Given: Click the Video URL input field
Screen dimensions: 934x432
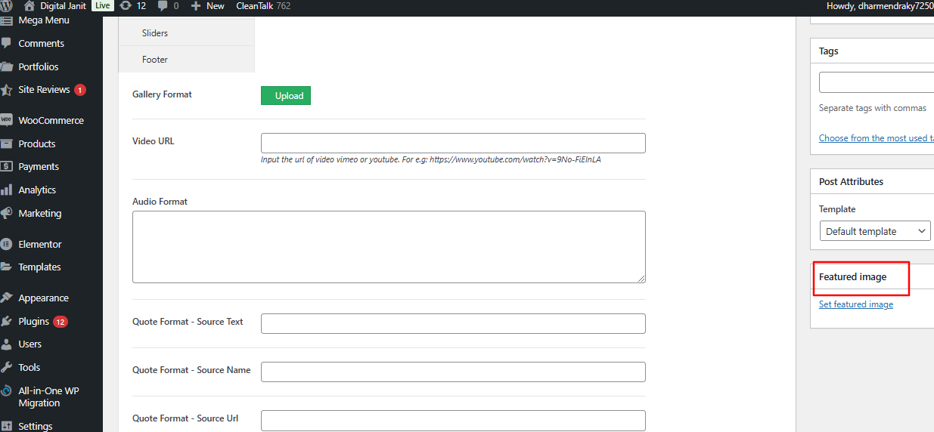Looking at the screenshot, I should click(452, 143).
